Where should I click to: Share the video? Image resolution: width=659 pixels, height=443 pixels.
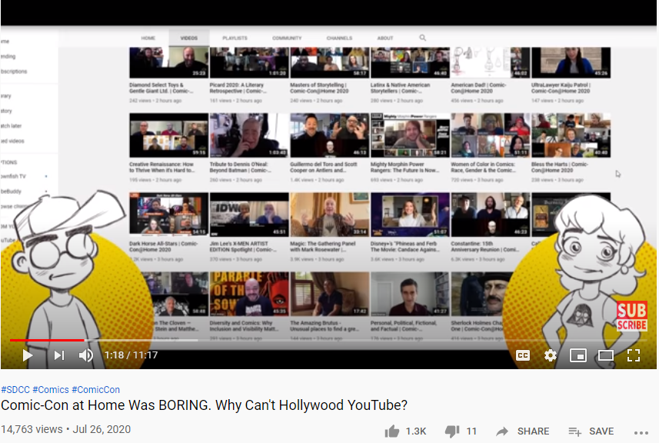(x=522, y=431)
